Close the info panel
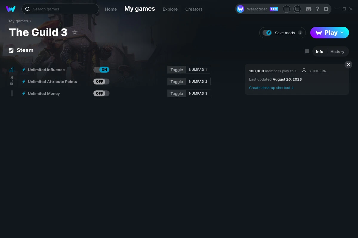The height and width of the screenshot is (238, 358). (348, 65)
